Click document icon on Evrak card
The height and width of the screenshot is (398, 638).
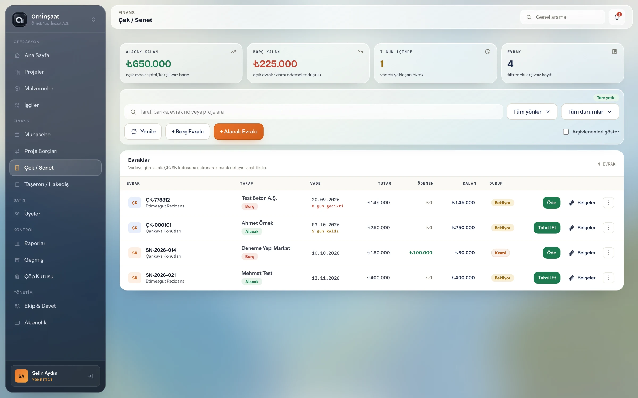[x=615, y=51]
